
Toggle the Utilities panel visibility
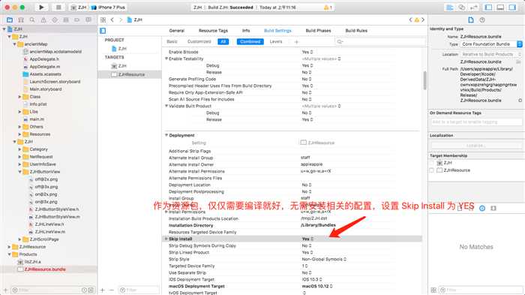(x=512, y=8)
